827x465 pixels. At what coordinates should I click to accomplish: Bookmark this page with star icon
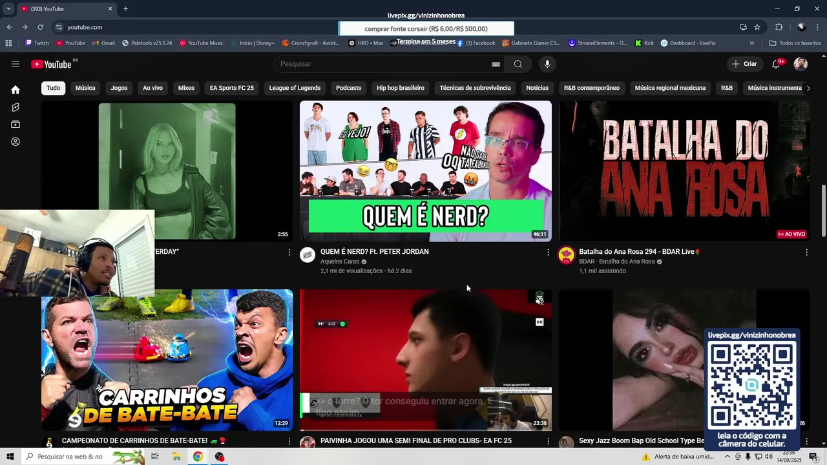pos(757,27)
